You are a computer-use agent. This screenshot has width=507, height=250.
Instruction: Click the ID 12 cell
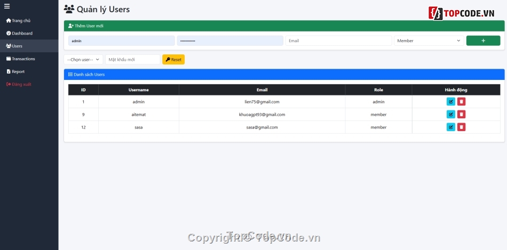coord(83,127)
